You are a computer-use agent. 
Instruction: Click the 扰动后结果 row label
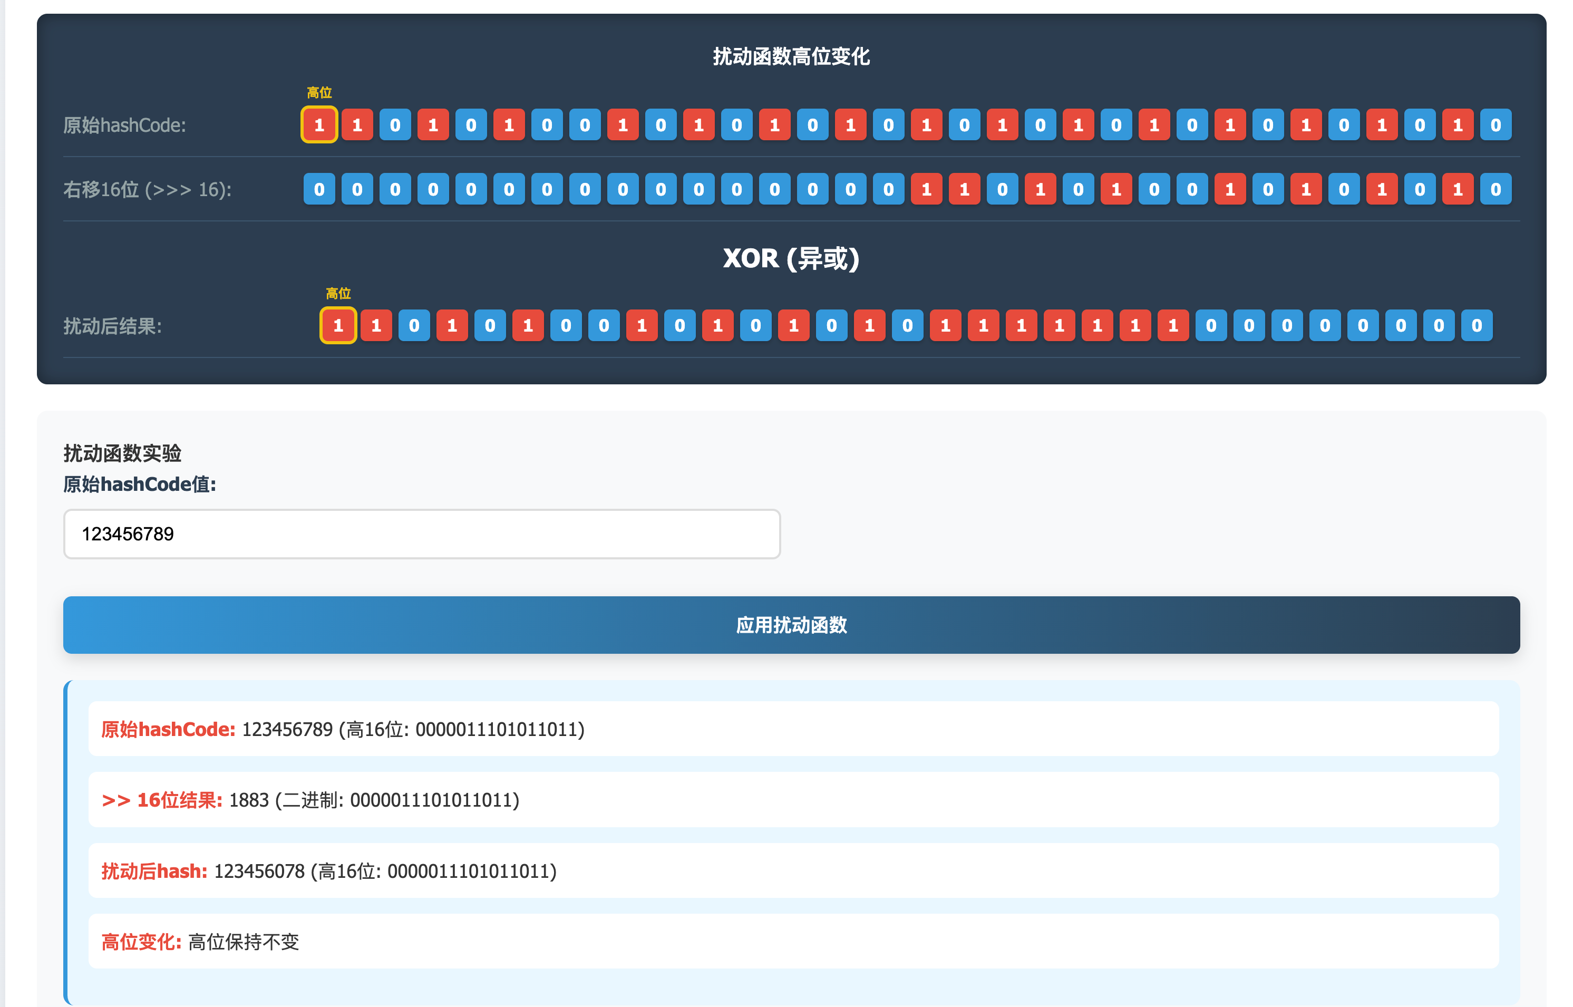click(112, 326)
